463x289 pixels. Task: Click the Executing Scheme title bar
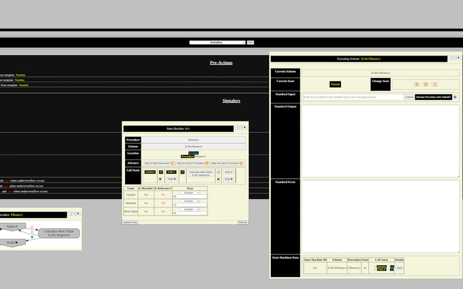(x=359, y=59)
